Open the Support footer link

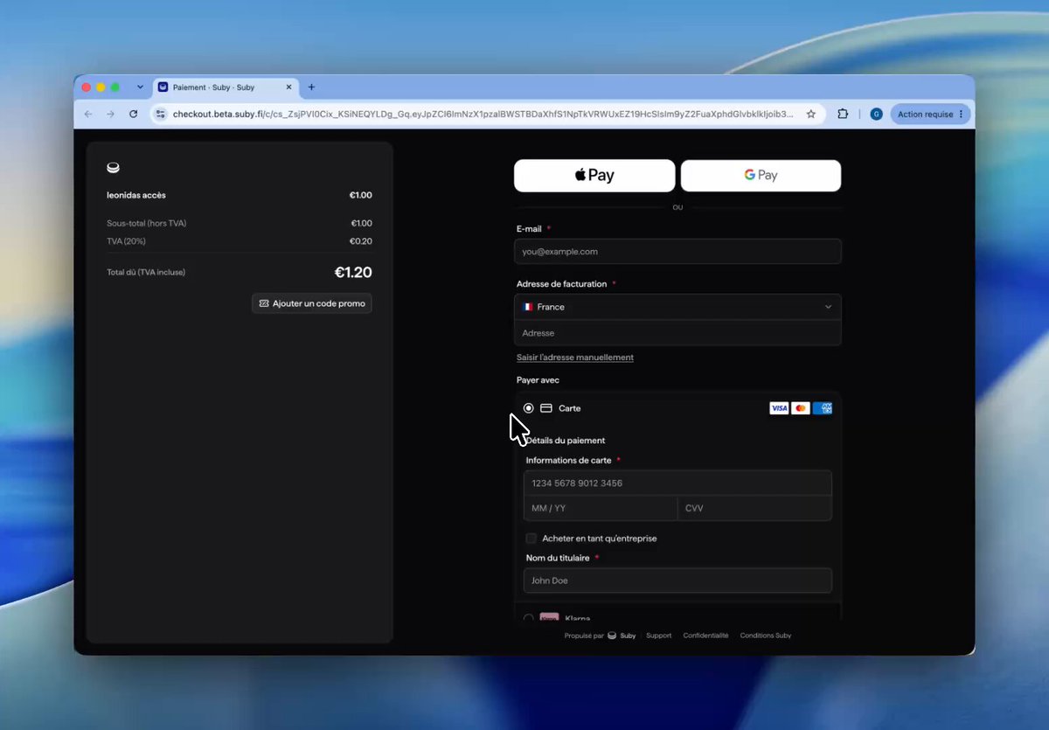pos(659,636)
